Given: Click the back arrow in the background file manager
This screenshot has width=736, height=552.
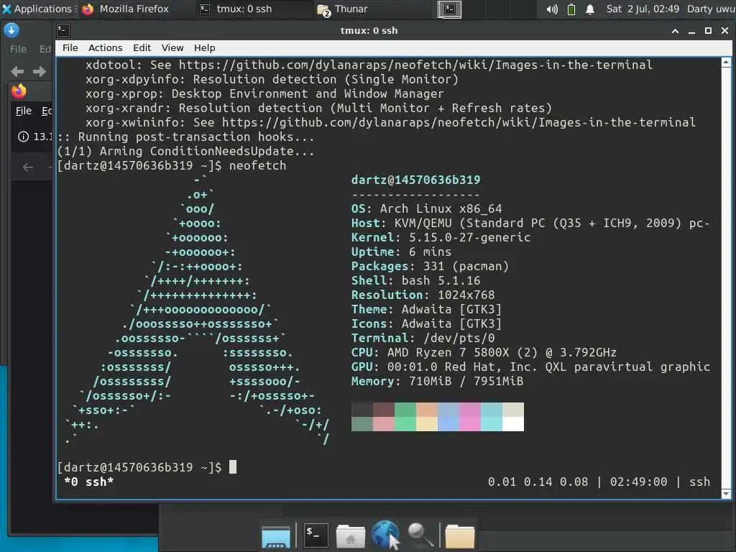Looking at the screenshot, I should click(x=17, y=71).
